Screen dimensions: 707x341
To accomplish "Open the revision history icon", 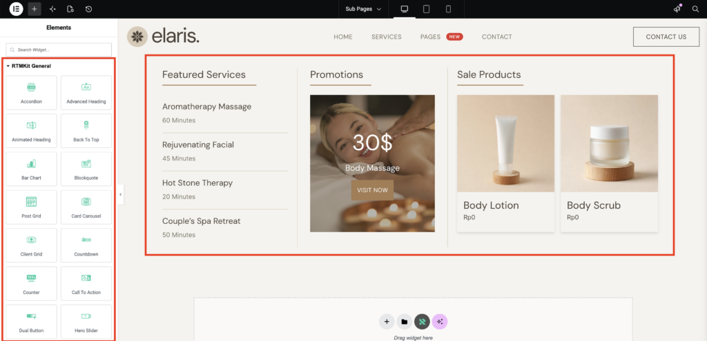I will tap(89, 9).
